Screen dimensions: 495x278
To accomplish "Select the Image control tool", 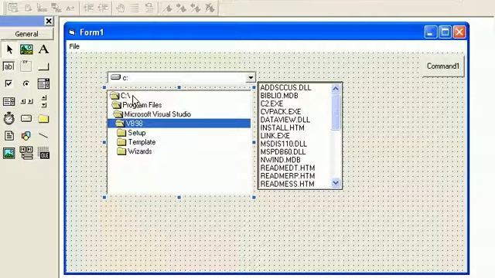I will click(9, 153).
